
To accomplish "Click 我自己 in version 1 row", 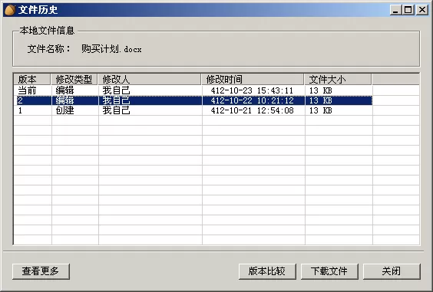I will click(x=116, y=110).
